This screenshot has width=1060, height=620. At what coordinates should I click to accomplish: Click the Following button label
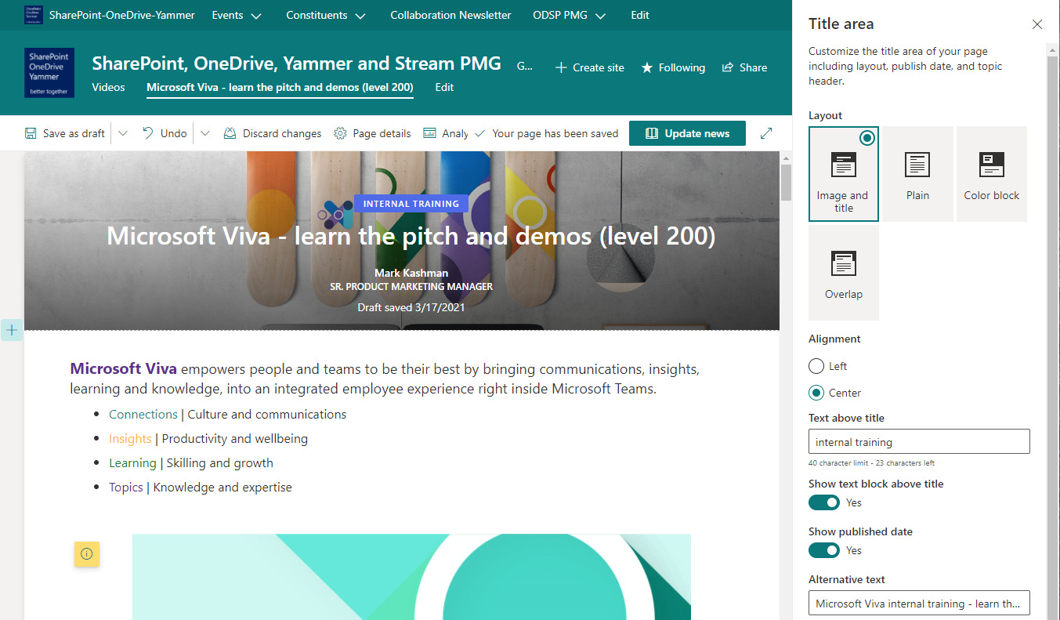(x=682, y=67)
